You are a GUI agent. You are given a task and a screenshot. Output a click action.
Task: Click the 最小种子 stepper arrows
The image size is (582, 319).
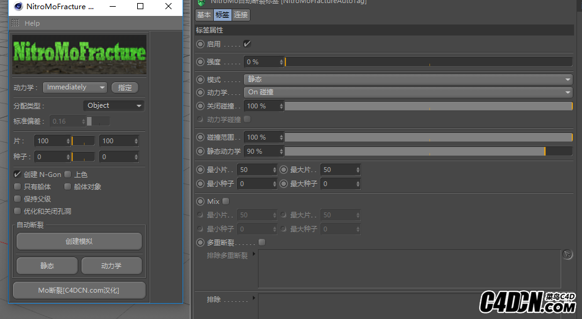pyautogui.click(x=274, y=184)
